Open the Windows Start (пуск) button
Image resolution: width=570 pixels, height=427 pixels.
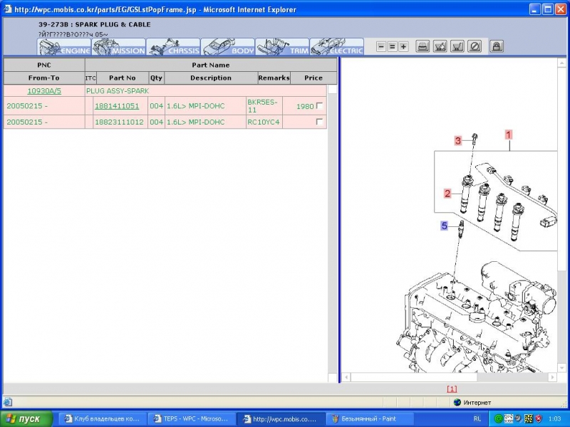(26, 418)
